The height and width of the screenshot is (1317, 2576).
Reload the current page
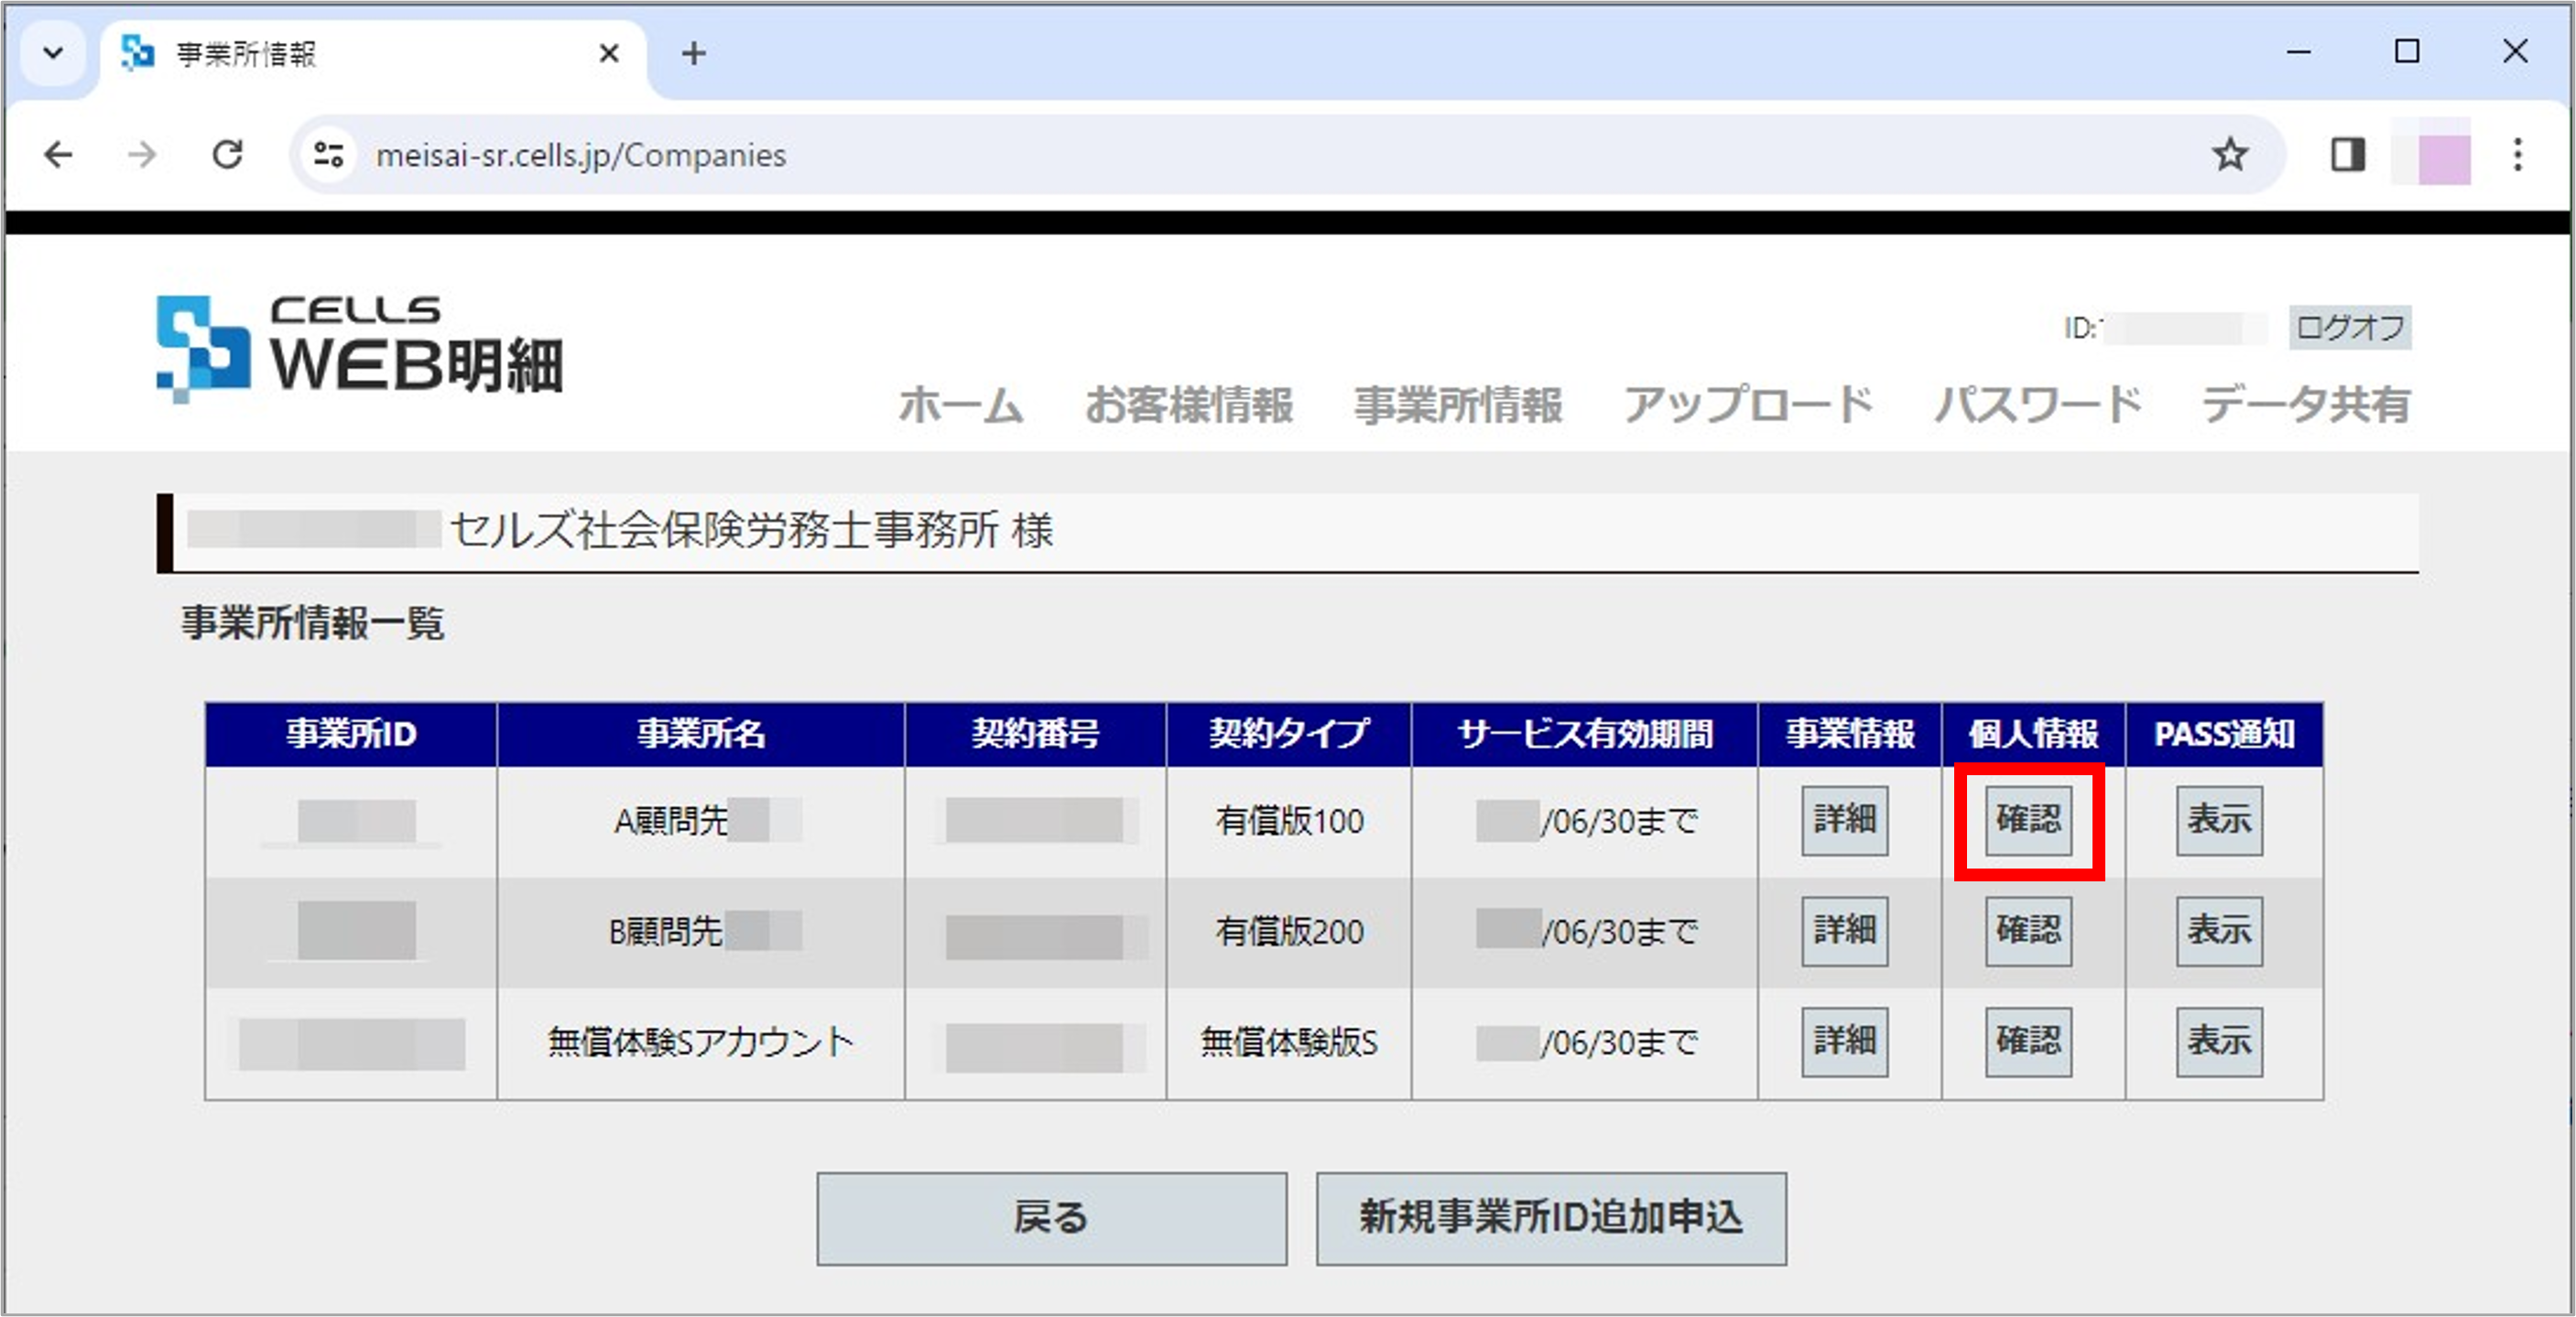[x=228, y=154]
